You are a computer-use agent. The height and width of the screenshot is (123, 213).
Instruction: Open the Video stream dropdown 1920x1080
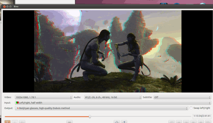(x=44, y=97)
